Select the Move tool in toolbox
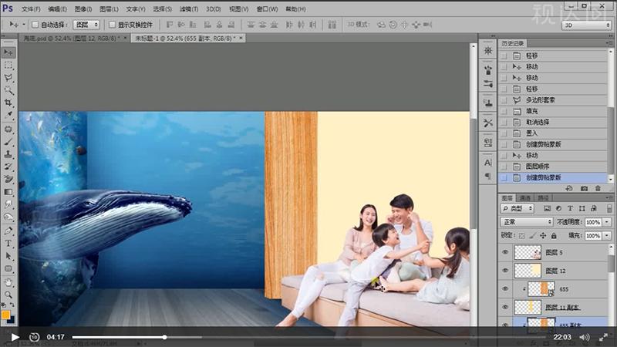 [x=8, y=52]
